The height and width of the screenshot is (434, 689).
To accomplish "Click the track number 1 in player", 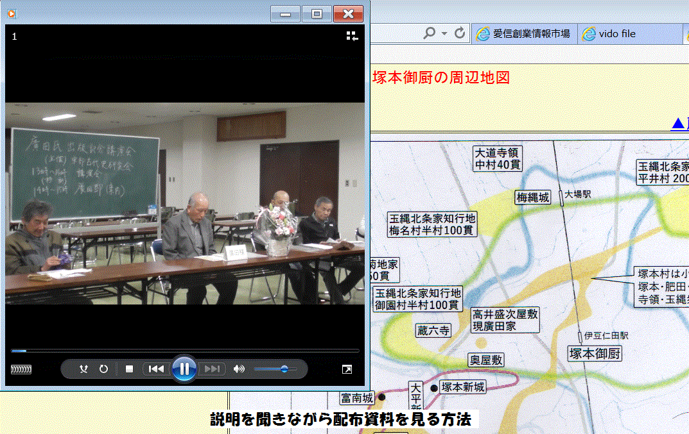I will (x=15, y=37).
